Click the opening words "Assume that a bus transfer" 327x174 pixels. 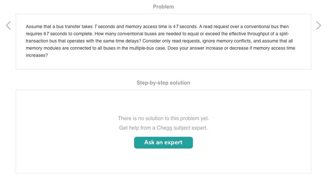[x=53, y=26]
